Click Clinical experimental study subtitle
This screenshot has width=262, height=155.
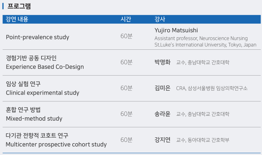pyautogui.click(x=43, y=93)
